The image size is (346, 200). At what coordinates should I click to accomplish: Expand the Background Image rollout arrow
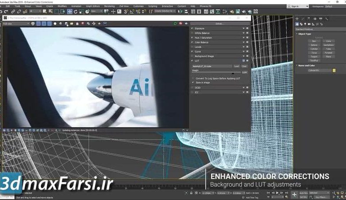pyautogui.click(x=244, y=56)
